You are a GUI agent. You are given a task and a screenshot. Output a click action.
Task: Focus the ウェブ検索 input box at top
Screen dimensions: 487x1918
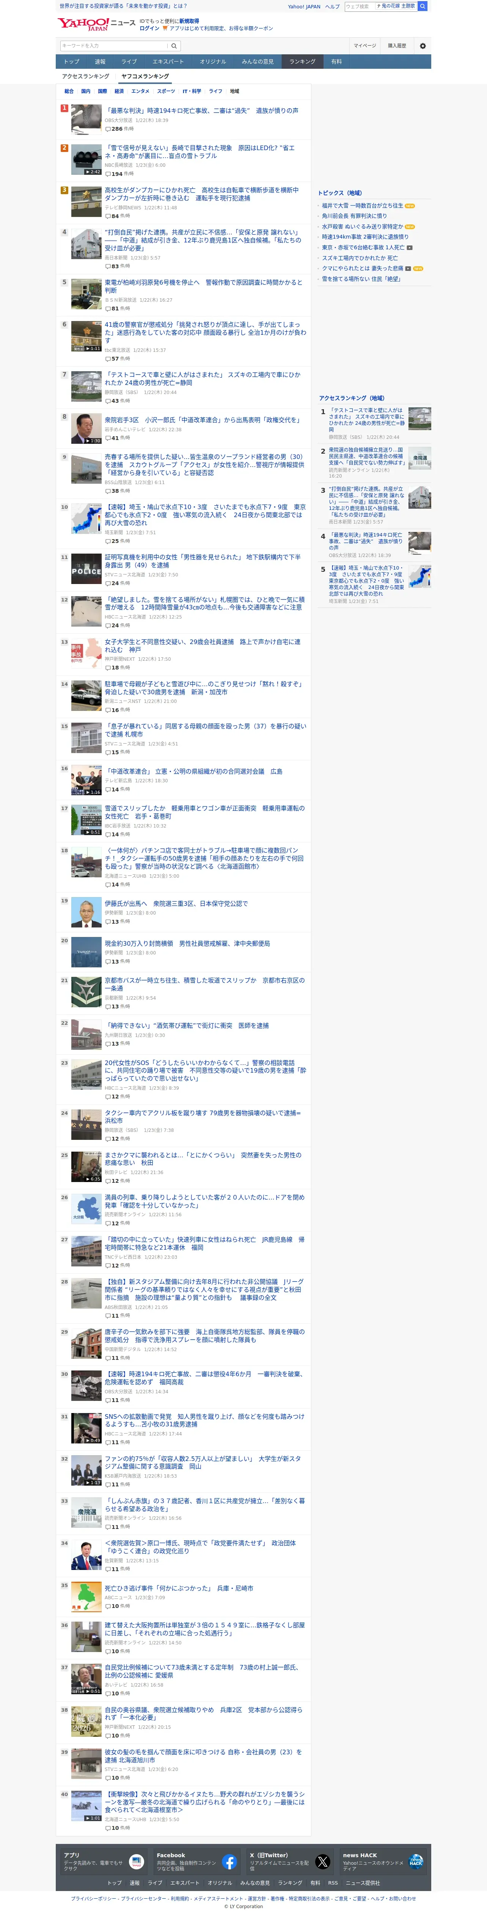(359, 6)
